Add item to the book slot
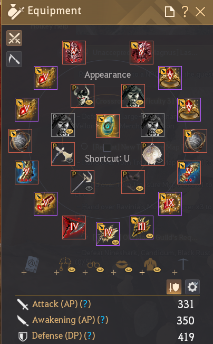 tap(31, 265)
